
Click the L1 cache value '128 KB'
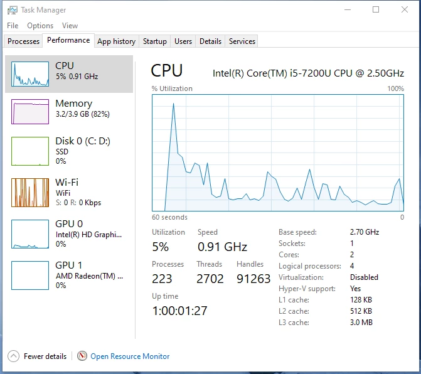(361, 299)
